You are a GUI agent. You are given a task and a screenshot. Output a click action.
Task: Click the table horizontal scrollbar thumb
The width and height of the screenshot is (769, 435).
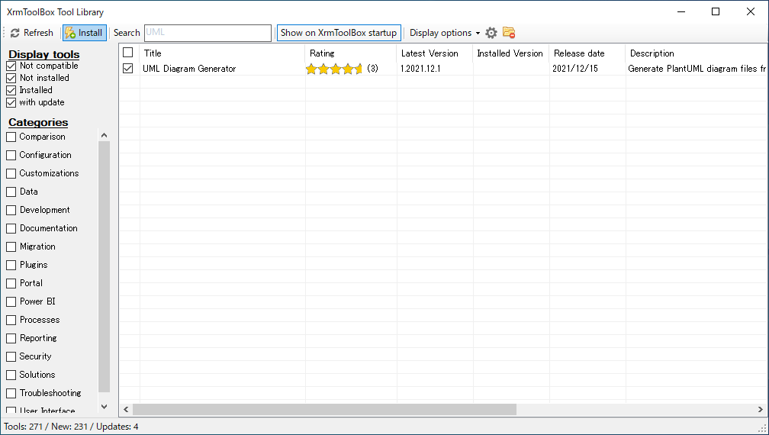[324, 410]
